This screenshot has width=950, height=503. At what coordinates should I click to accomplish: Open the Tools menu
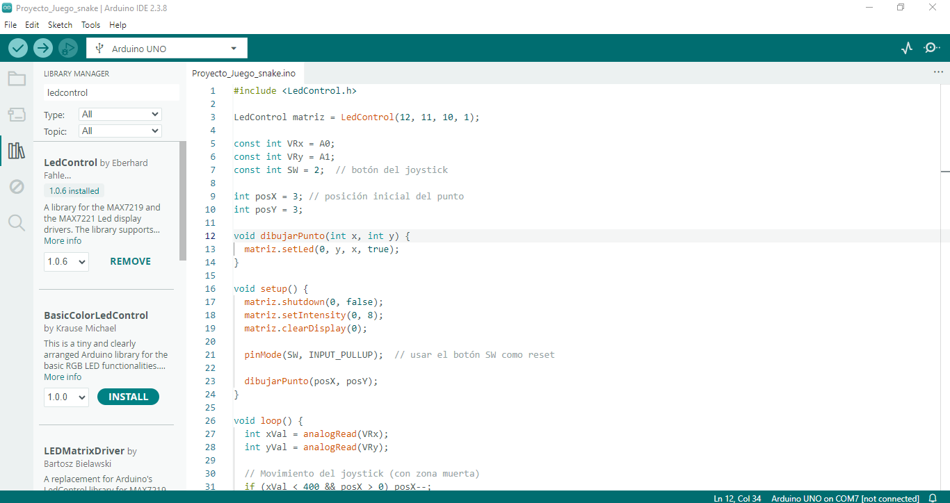click(91, 24)
